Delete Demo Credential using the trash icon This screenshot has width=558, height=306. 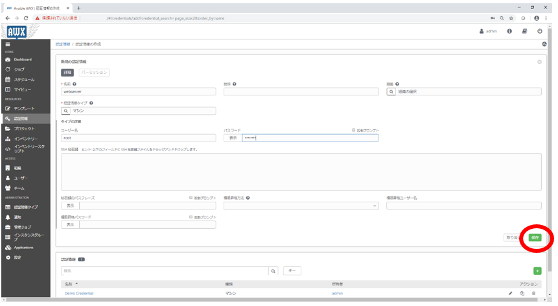(x=534, y=293)
